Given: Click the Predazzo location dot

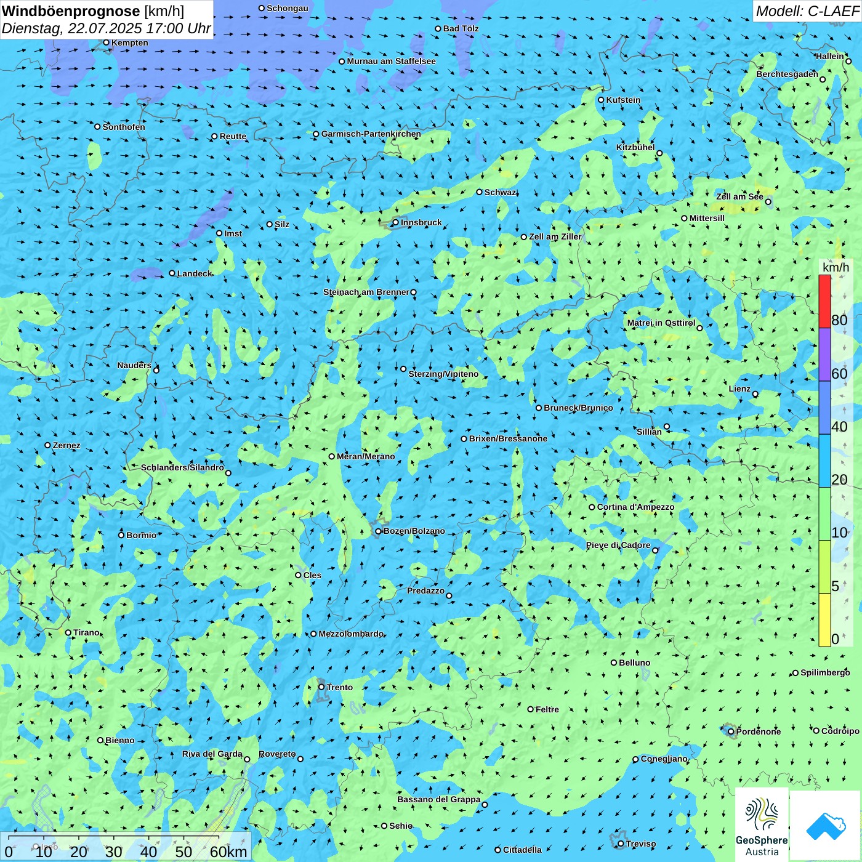Looking at the screenshot, I should [x=449, y=595].
